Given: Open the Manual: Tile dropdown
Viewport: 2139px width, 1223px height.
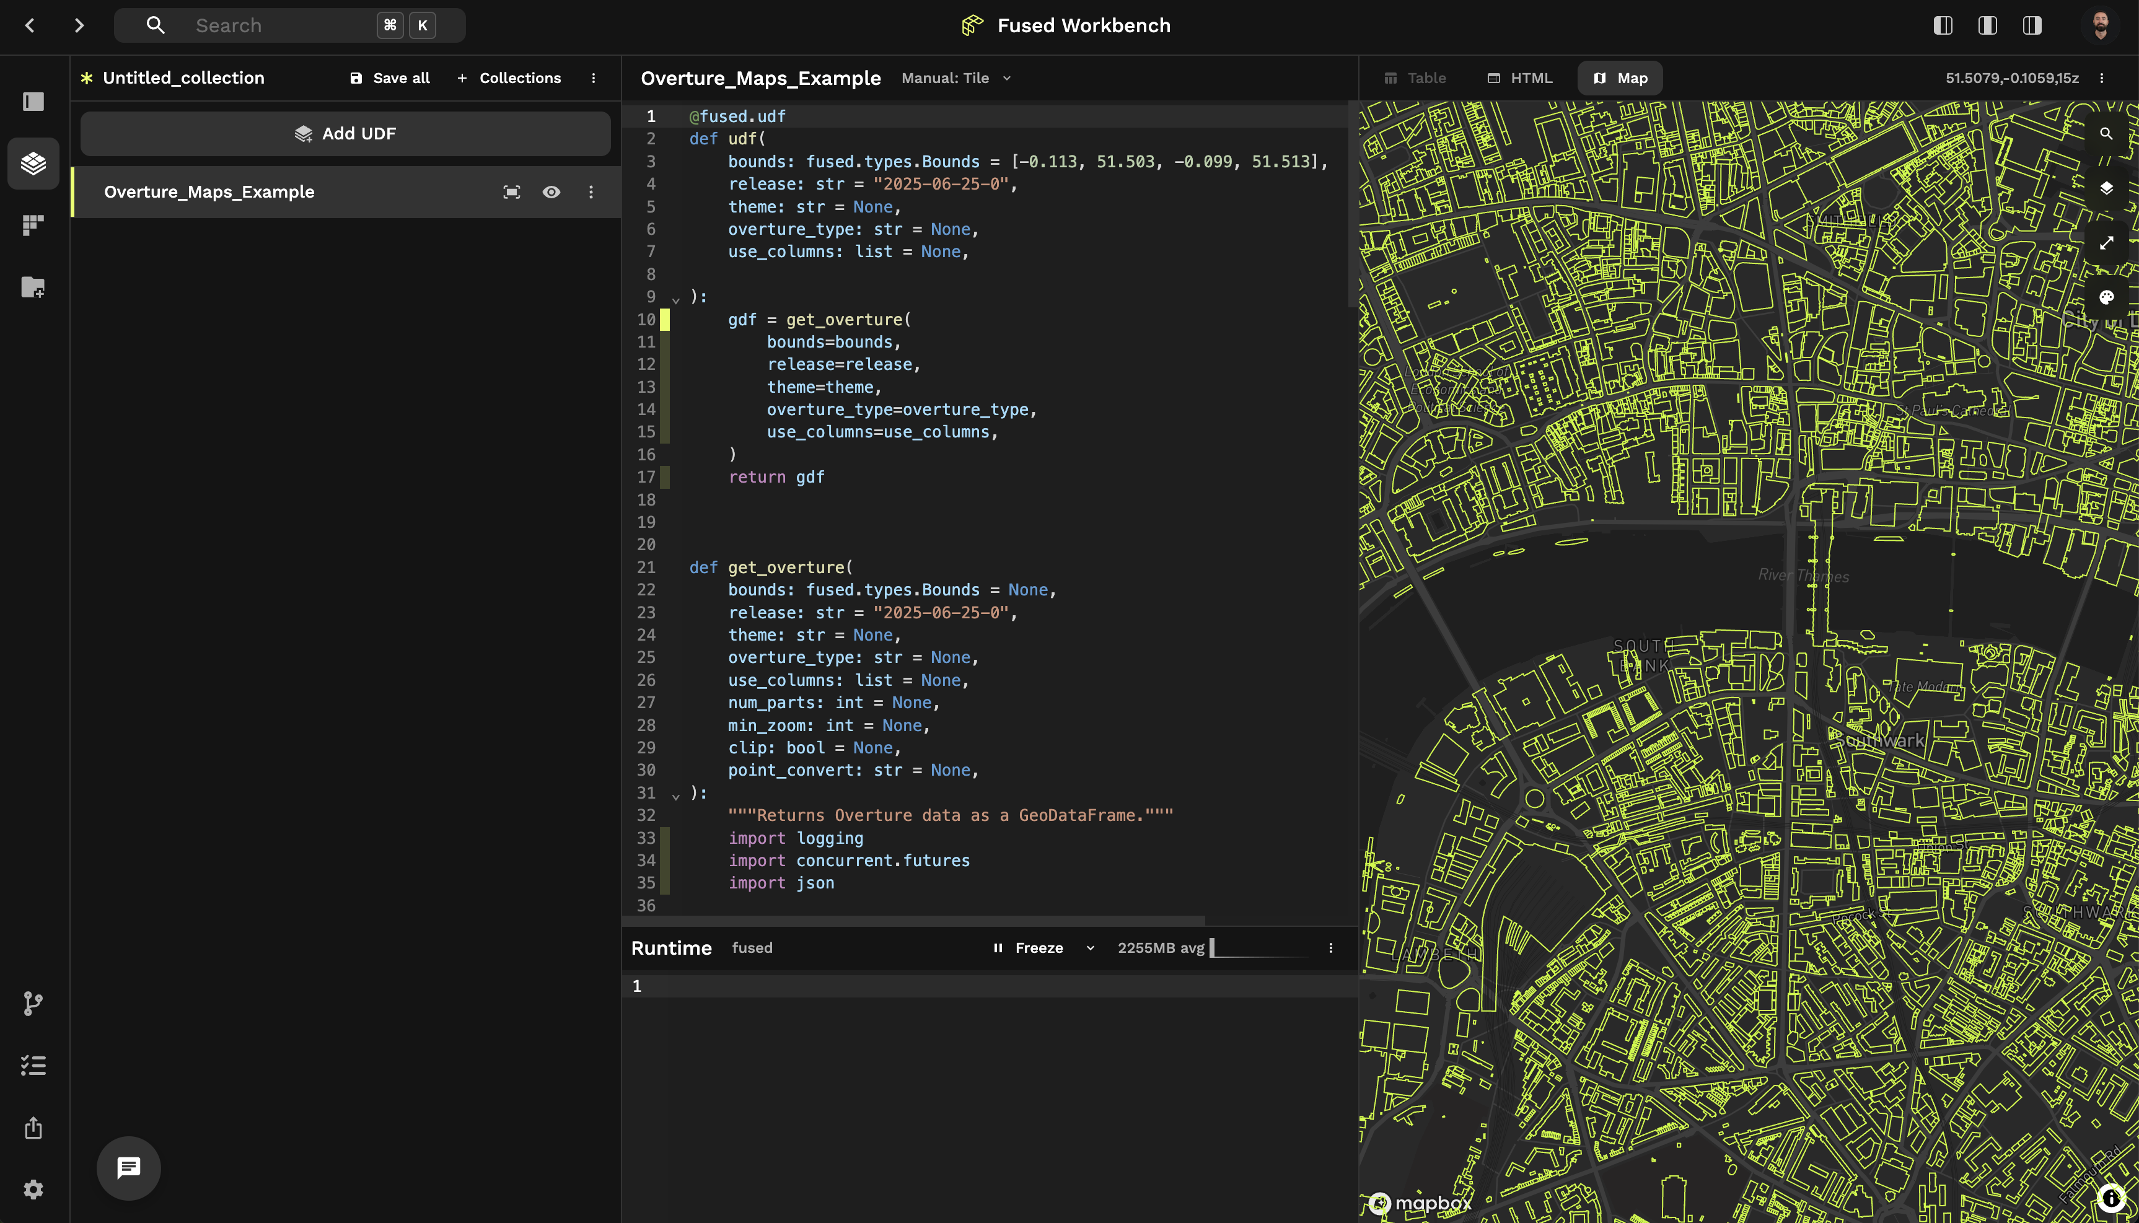Looking at the screenshot, I should [955, 78].
